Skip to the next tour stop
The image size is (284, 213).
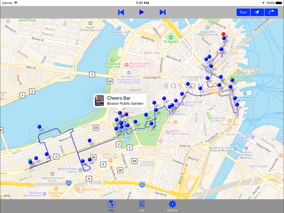[x=163, y=12]
